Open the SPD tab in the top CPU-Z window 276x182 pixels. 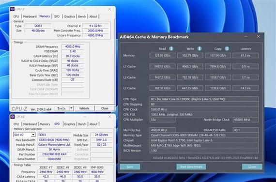point(57,16)
